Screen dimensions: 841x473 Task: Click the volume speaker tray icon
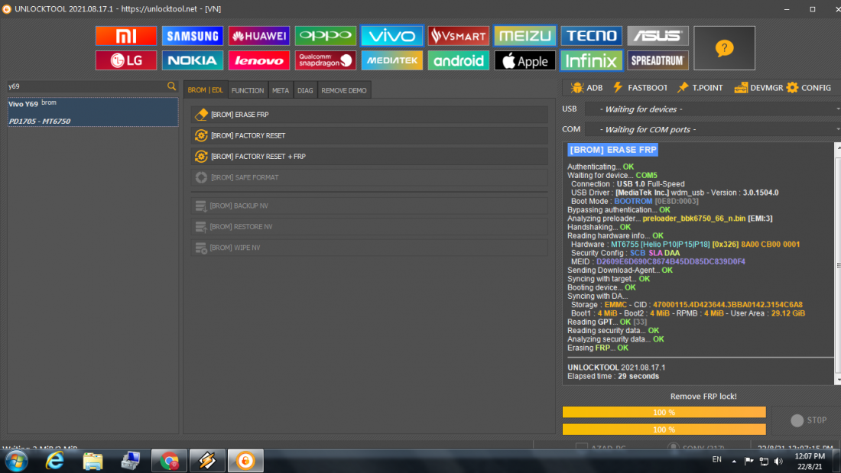[779, 462]
